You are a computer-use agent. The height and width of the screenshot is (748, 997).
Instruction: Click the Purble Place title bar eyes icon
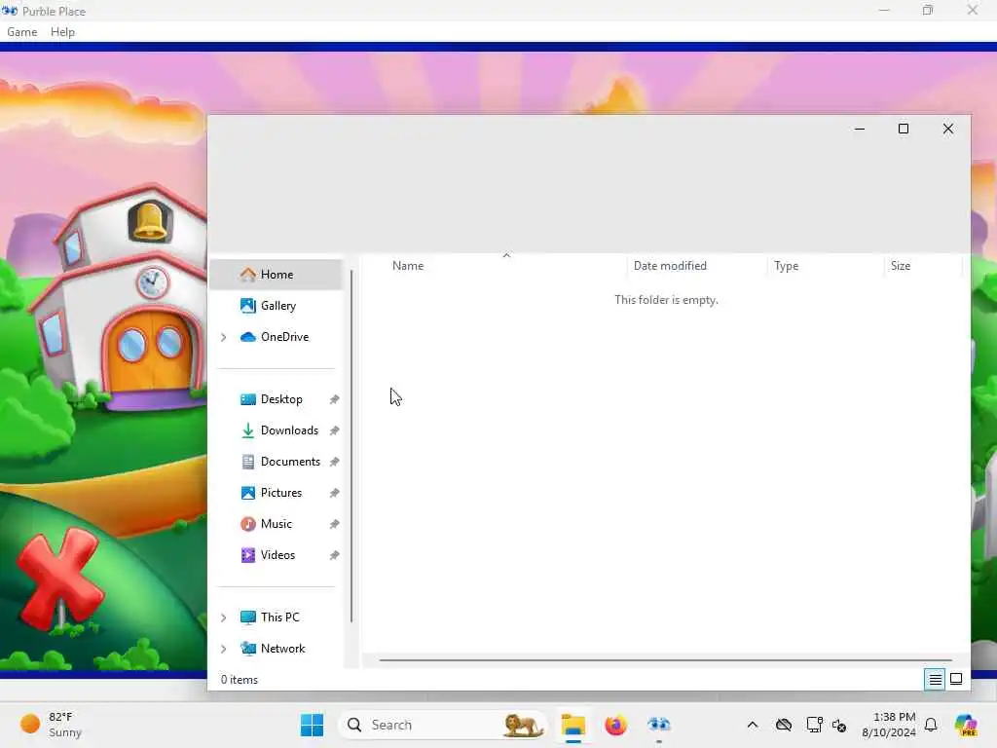pyautogui.click(x=10, y=11)
